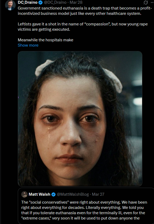Open DC_Draino's profile avatar
The image size is (154, 224).
click(10, 5)
